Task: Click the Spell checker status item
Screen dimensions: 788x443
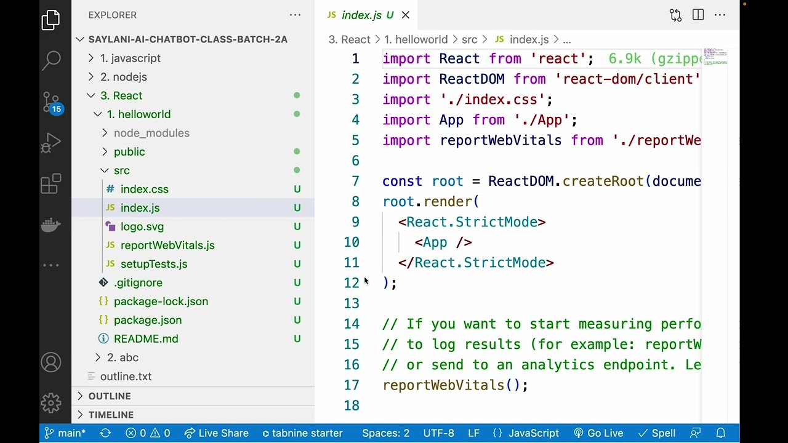Action: (657, 433)
